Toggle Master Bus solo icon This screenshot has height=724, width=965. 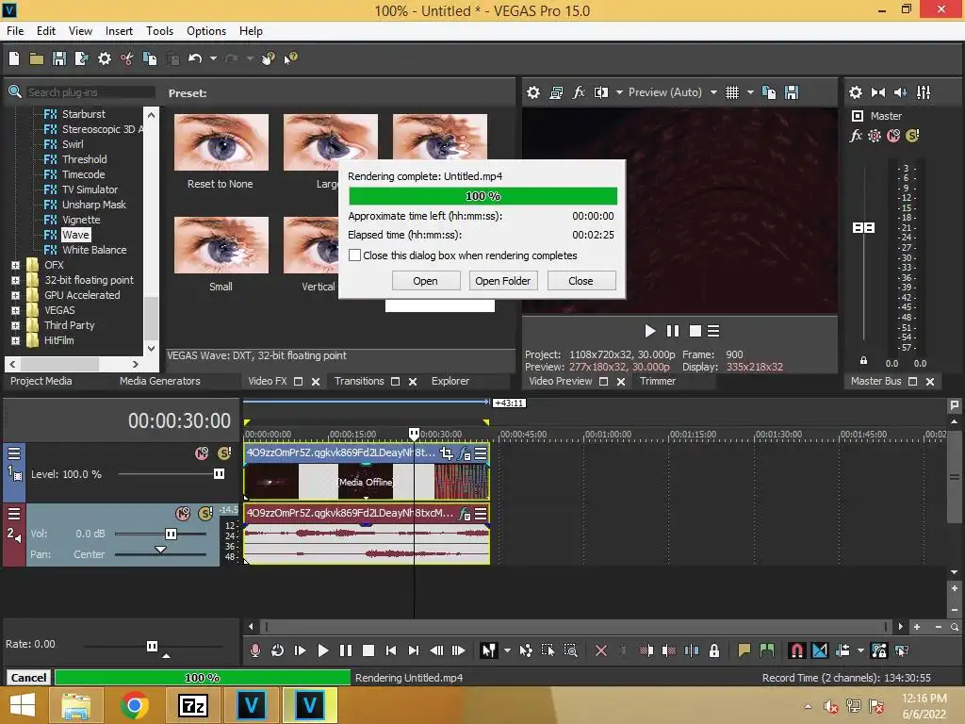tap(912, 136)
